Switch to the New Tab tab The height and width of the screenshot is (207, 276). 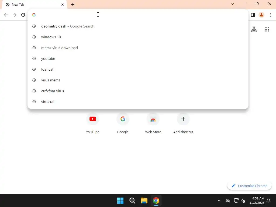tap(34, 5)
